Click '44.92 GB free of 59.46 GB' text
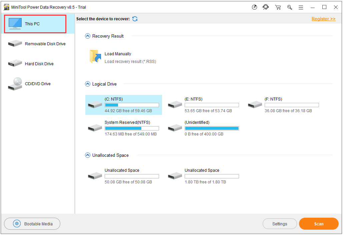 click(x=128, y=111)
